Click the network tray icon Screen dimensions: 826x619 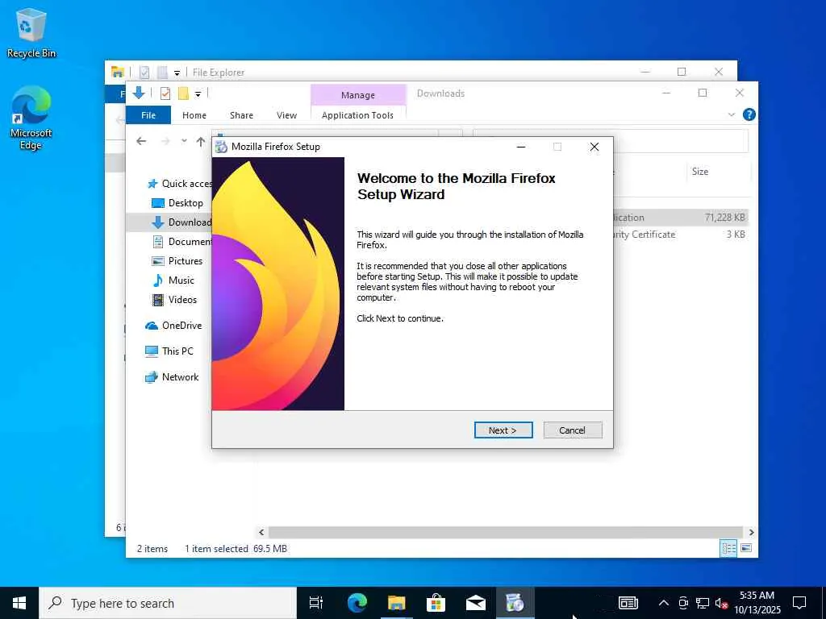point(703,603)
